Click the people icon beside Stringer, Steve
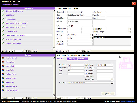 click(3, 86)
